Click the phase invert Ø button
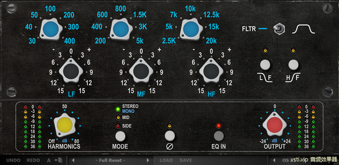 [x=169, y=136]
